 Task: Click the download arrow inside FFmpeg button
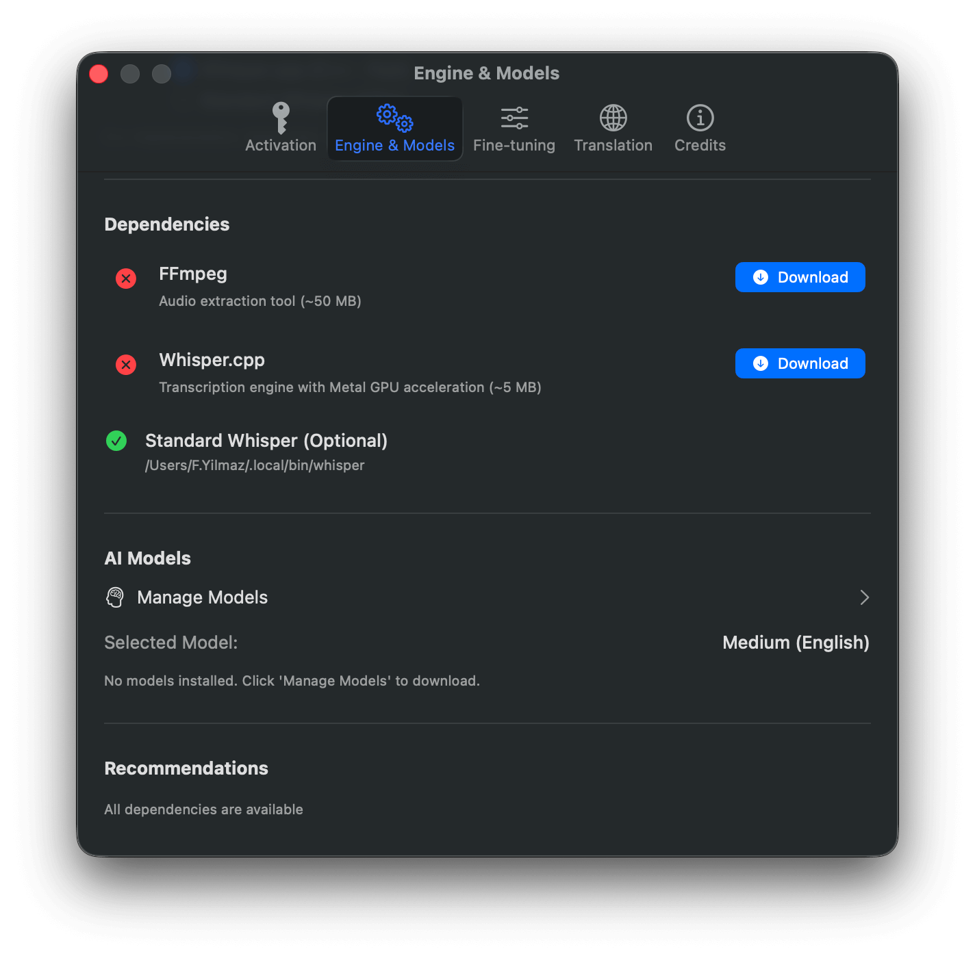coord(761,277)
